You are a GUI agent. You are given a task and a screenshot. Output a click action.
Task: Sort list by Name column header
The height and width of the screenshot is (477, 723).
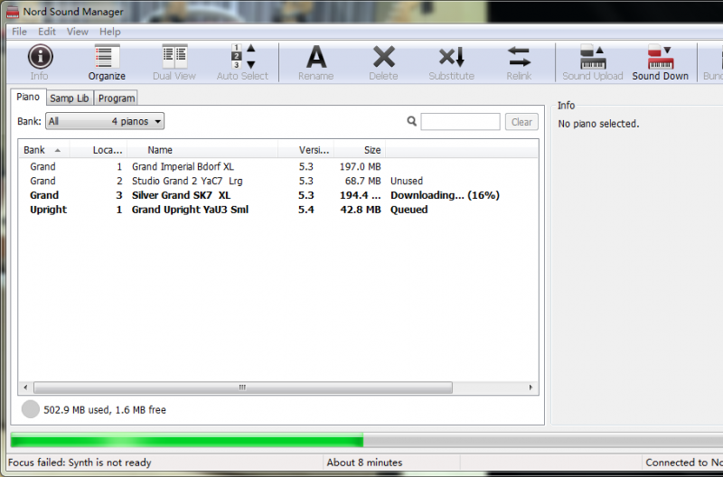[x=160, y=150]
